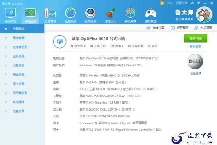The image size is (217, 145).
Task: Open 驱动检测 driver detection icon
Action: click(x=90, y=15)
